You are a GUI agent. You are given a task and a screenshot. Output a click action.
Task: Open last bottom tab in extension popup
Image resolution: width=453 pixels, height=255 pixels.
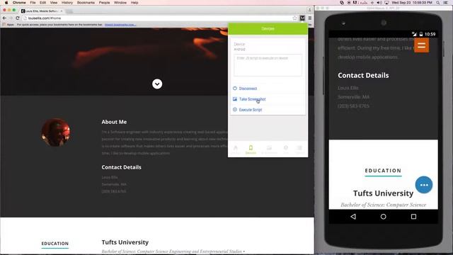pyautogui.click(x=299, y=149)
